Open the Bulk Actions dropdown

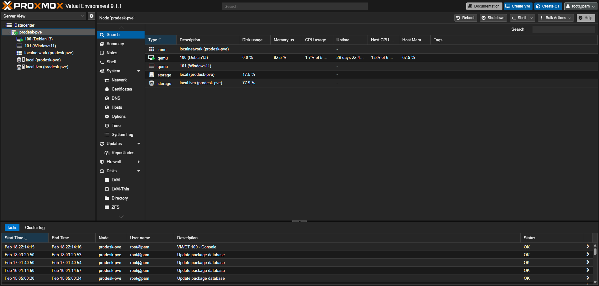point(556,18)
